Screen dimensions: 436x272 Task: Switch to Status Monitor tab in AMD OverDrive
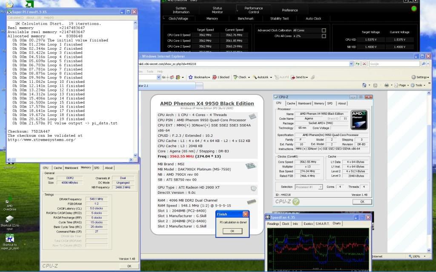point(217,10)
